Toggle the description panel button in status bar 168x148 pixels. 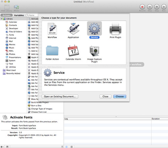7,147
